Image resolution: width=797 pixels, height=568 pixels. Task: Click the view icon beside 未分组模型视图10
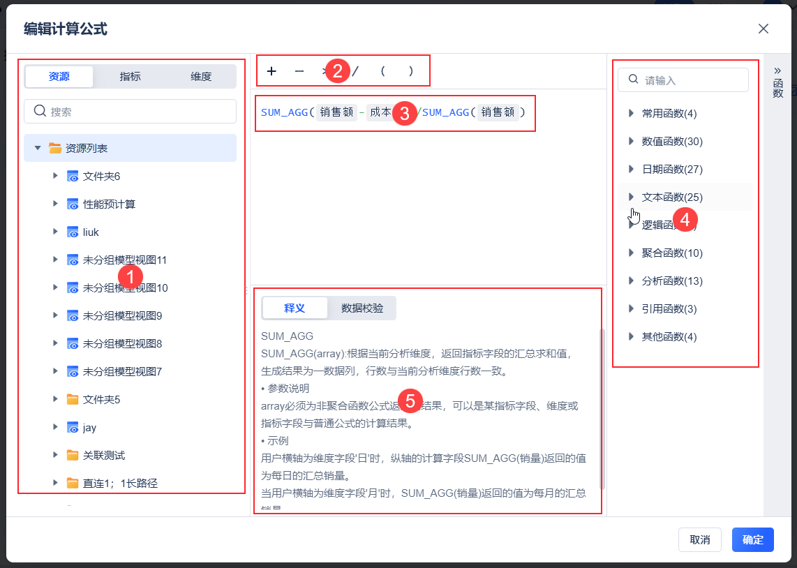pos(73,288)
